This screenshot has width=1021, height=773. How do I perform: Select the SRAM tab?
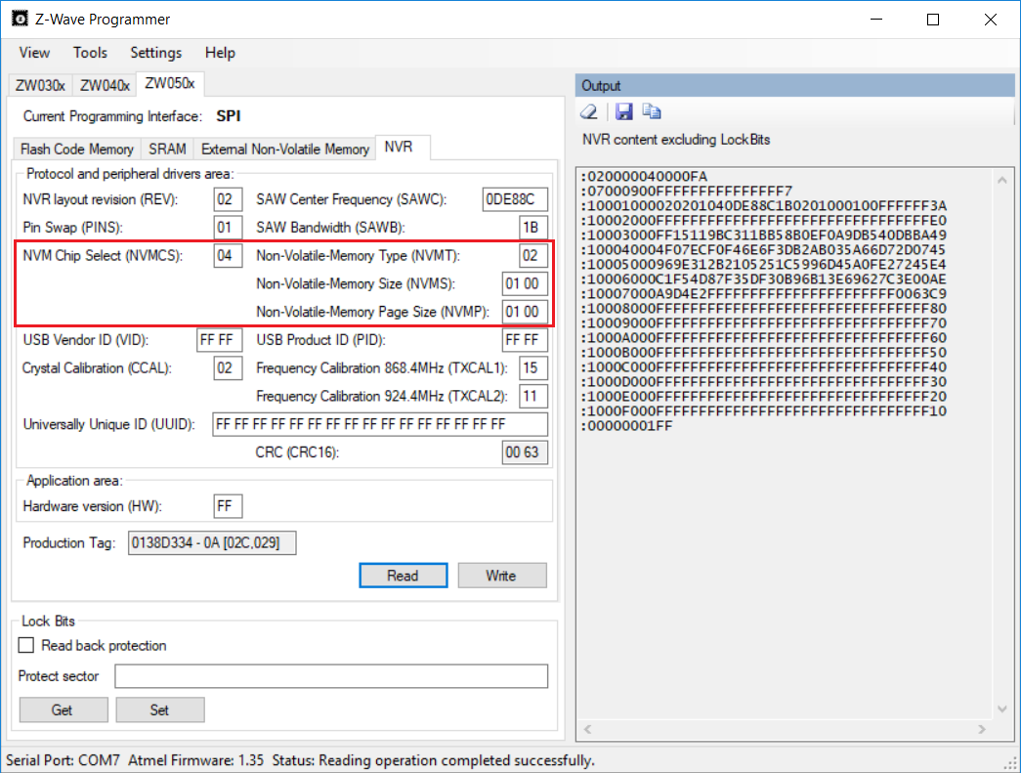[167, 149]
